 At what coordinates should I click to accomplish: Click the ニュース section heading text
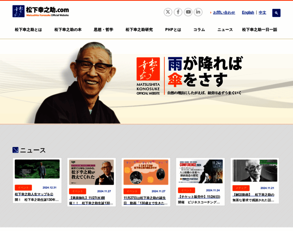(x=33, y=150)
